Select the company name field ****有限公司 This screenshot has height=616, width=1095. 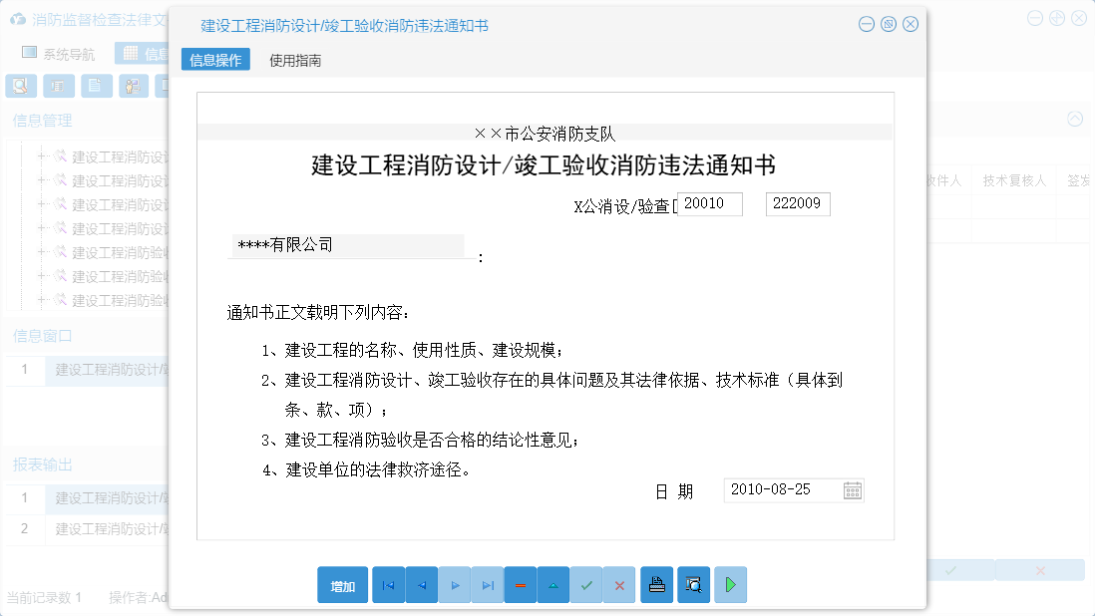point(349,245)
